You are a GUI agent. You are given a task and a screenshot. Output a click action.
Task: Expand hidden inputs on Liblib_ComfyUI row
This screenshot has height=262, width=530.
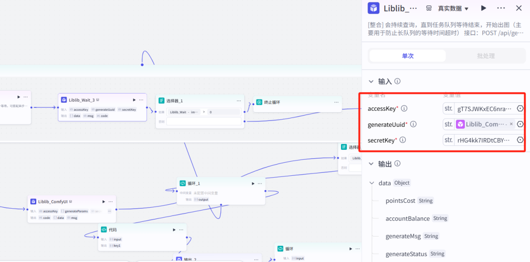109,211
